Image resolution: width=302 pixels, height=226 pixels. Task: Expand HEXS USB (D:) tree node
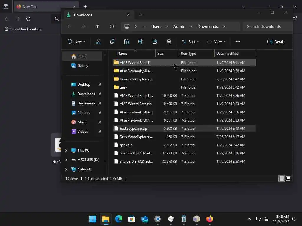click(66, 160)
